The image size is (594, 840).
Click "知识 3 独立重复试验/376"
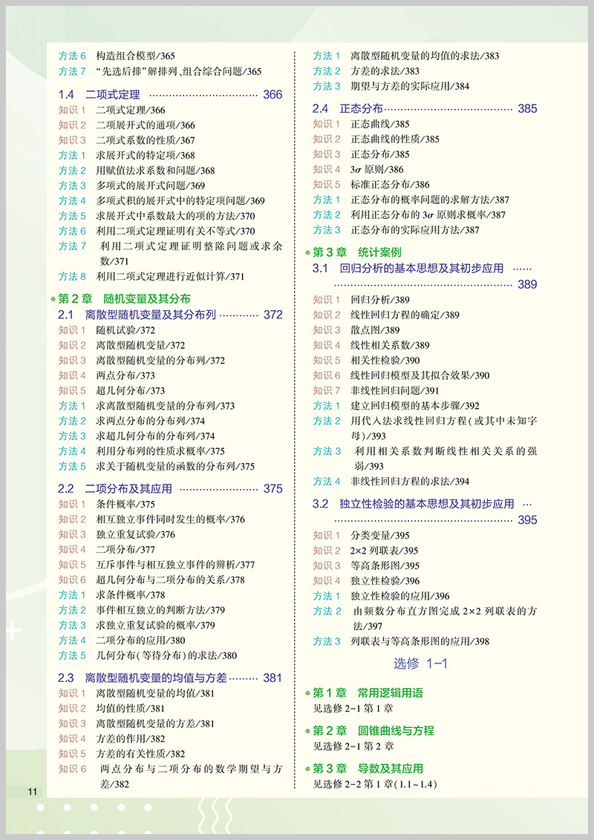coord(117,534)
